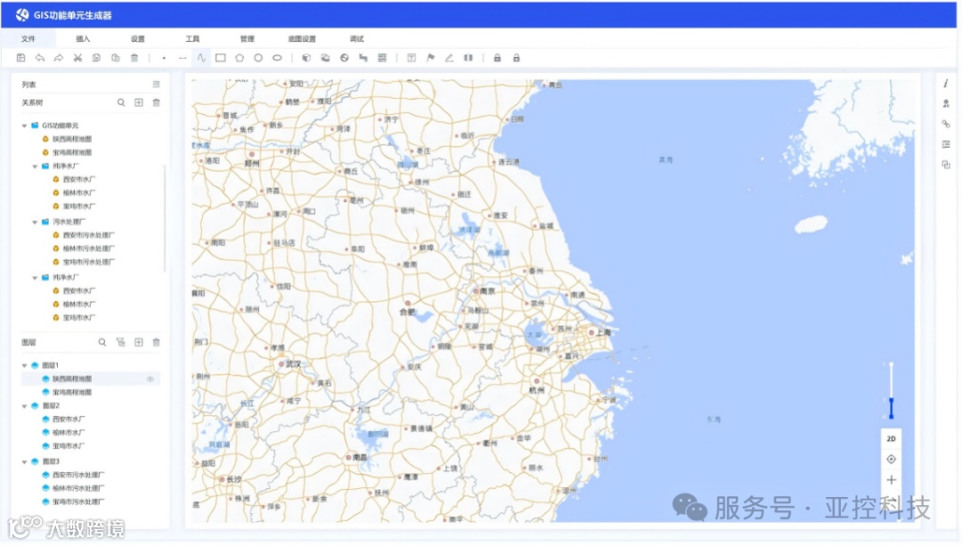Click the Save icon in the toolbar

click(x=20, y=58)
